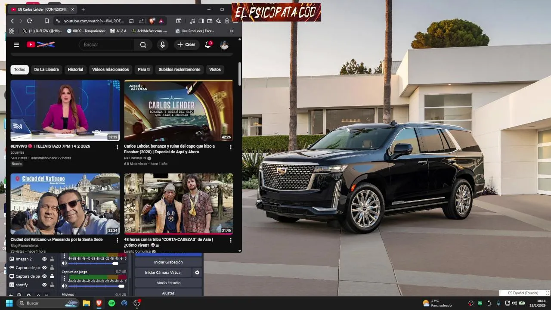Start voice search with microphone icon
Screen dimensions: 551x310
click(x=162, y=45)
